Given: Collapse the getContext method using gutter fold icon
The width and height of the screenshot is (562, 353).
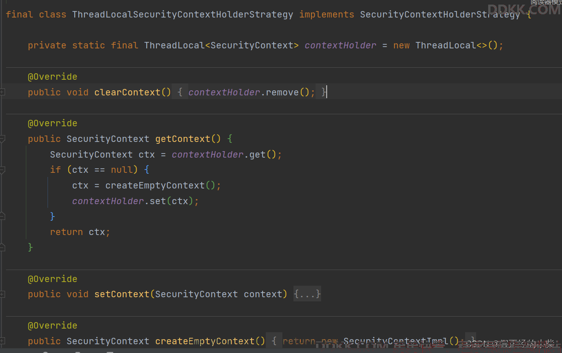Looking at the screenshot, I should [2, 139].
